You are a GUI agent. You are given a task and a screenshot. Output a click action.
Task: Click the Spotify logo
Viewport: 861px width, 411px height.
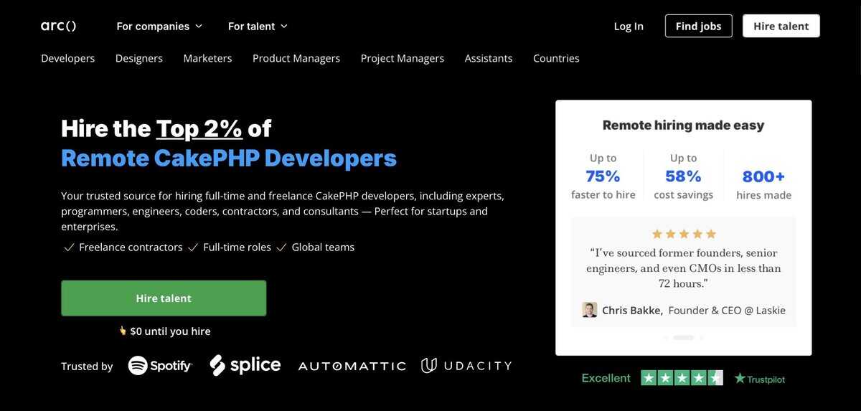coord(160,366)
